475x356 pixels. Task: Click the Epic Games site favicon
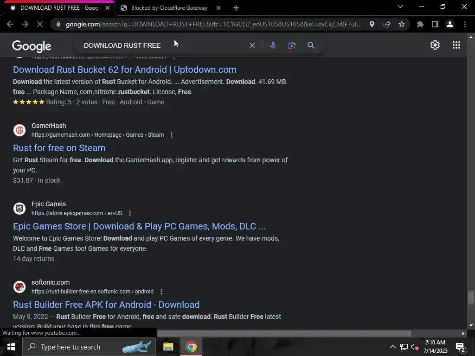pos(19,209)
